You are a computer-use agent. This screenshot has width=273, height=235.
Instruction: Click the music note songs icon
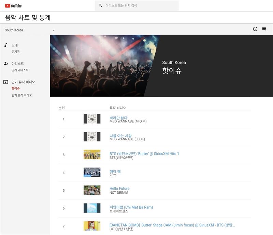pos(5,45)
